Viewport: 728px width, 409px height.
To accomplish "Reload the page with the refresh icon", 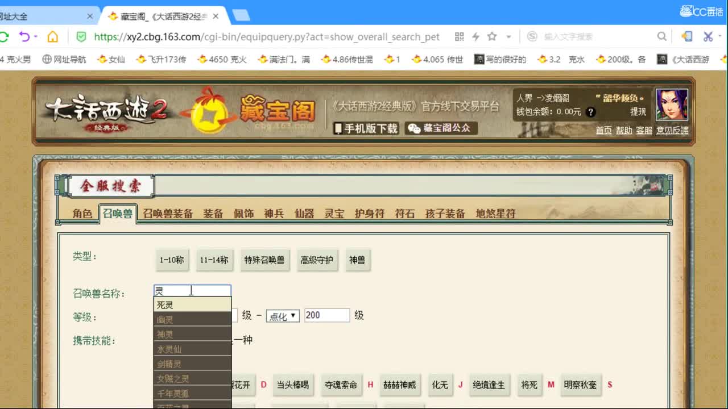I will [3, 37].
